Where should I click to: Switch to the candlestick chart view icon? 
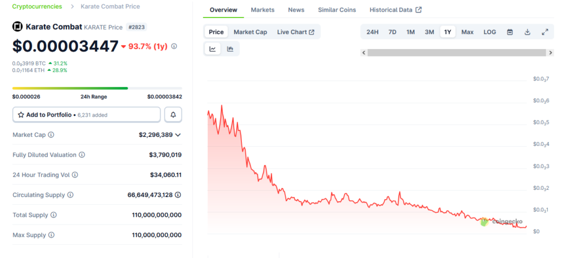point(230,49)
